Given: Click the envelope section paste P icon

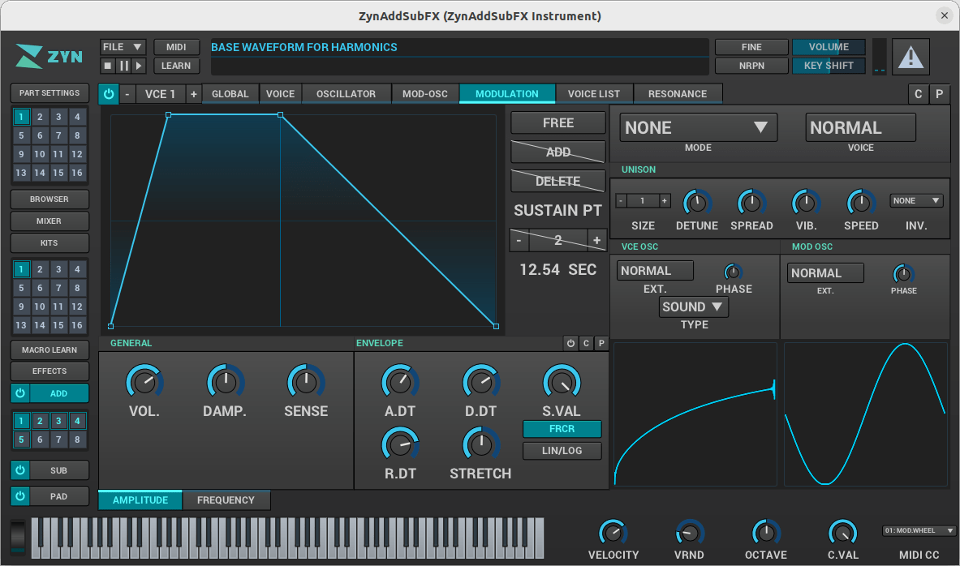Looking at the screenshot, I should (x=601, y=344).
